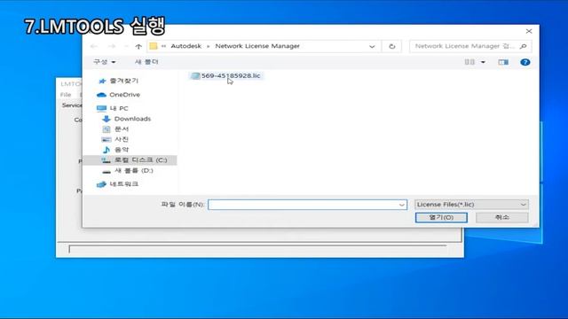Click the 열기(O) button
568x319 pixels.
pyautogui.click(x=441, y=217)
